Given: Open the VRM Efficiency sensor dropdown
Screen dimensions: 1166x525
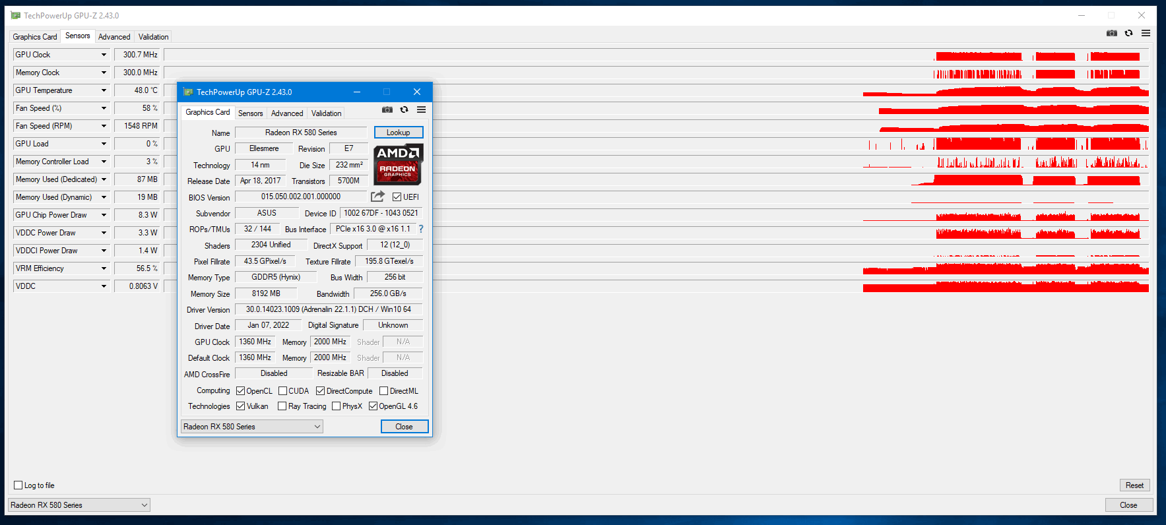Looking at the screenshot, I should [104, 268].
